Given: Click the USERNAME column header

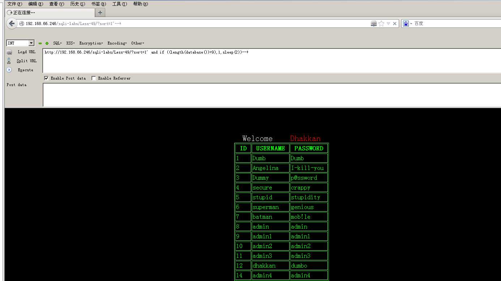Looking at the screenshot, I should point(271,148).
